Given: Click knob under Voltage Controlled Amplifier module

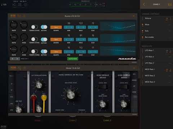Looking at the screenshot, I should tap(102, 104).
